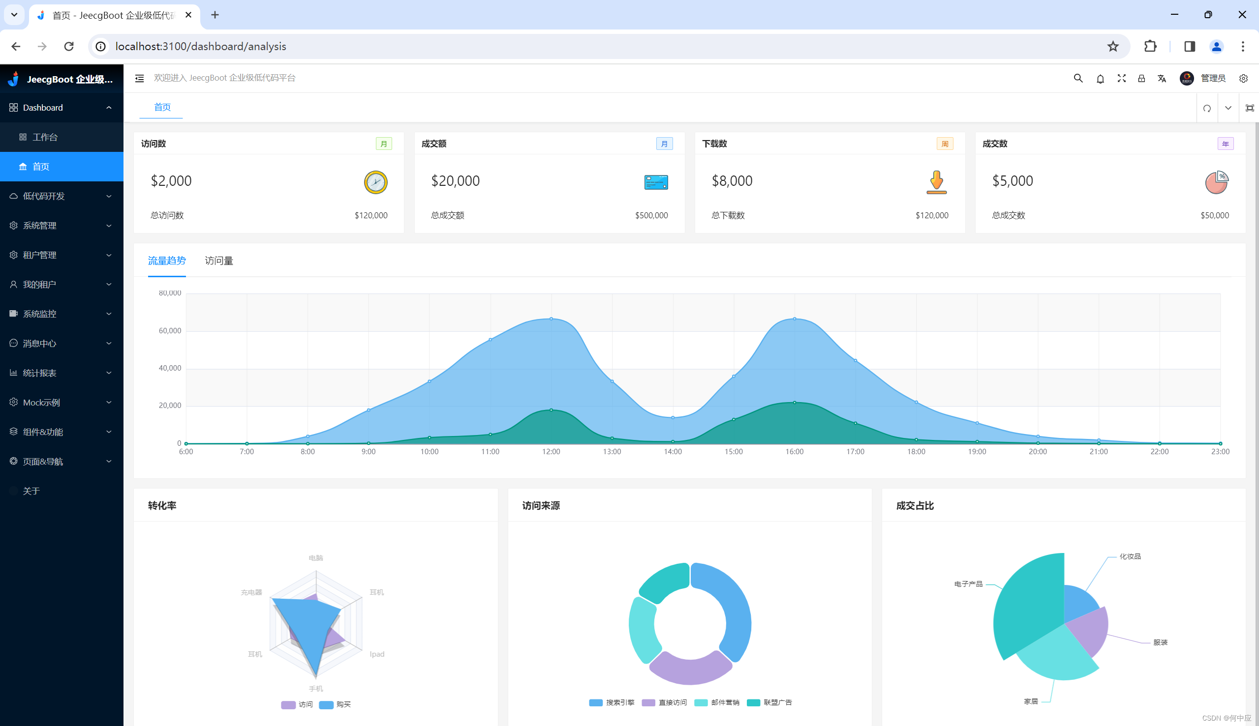Click the 管理员 user avatar

coord(1187,78)
